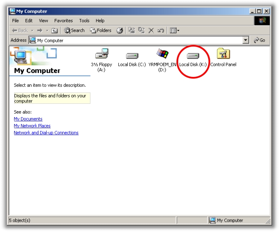
Task: Click the Move To toolbar icon
Action: (x=132, y=31)
